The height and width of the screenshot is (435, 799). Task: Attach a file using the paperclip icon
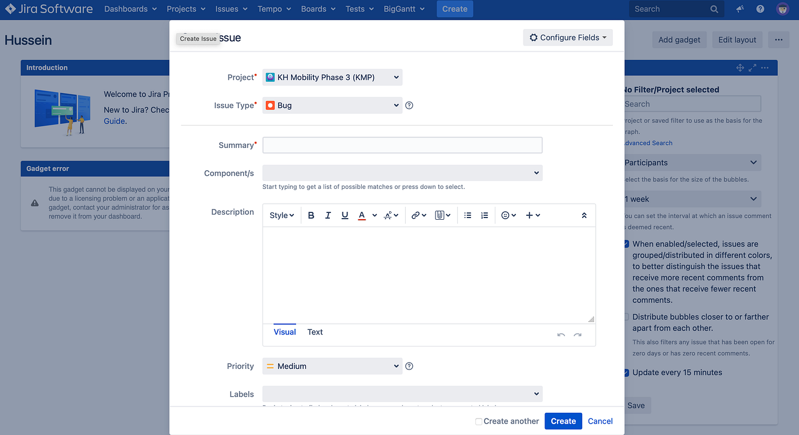point(439,215)
